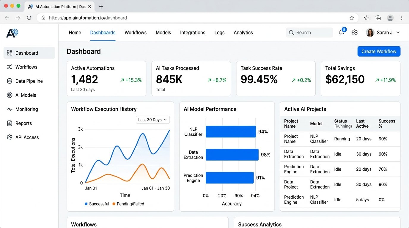The height and width of the screenshot is (228, 409).
Task: Click the browser address bar URL
Action: click(x=88, y=18)
